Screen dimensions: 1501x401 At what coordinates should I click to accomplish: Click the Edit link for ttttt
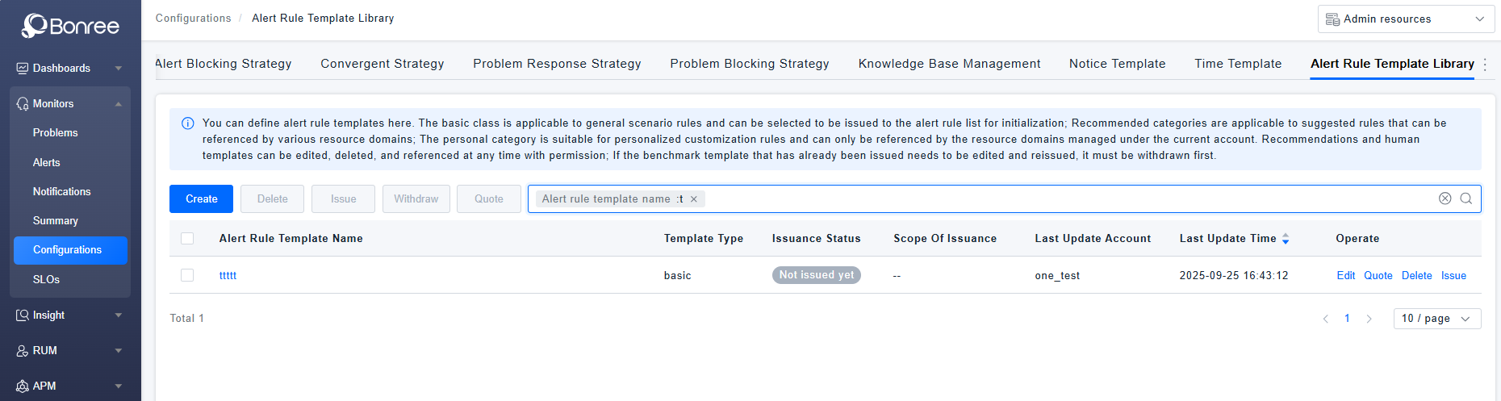point(1345,275)
